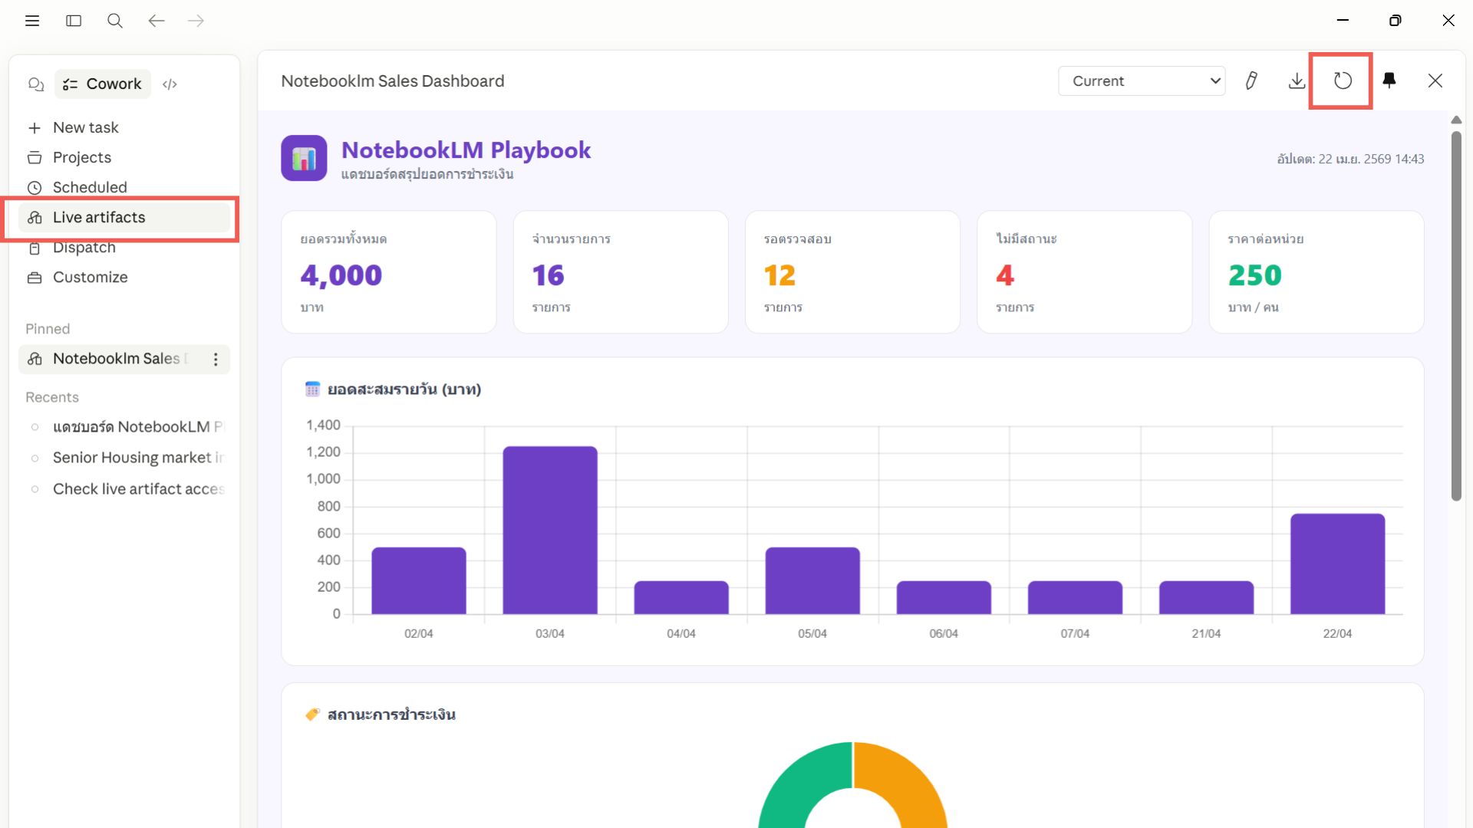Click the search magnifier icon
The height and width of the screenshot is (828, 1473).
click(115, 21)
